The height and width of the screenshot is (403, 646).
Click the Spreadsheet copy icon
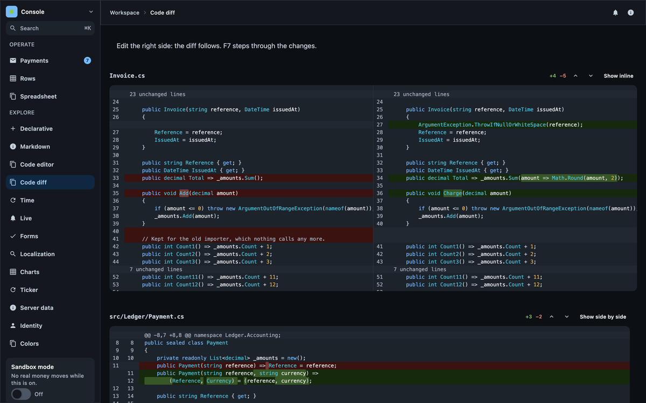tap(13, 96)
